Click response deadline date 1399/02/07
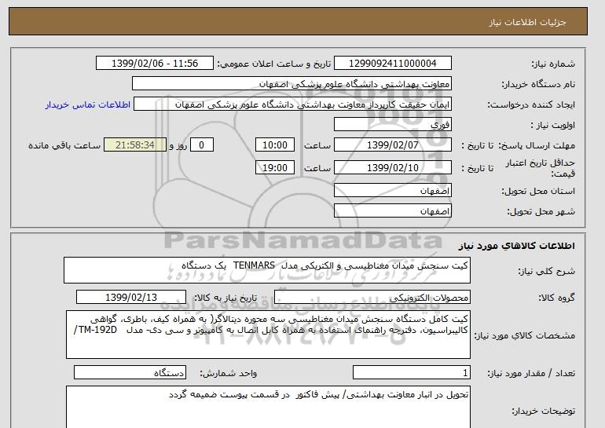605x428 pixels. click(x=392, y=145)
